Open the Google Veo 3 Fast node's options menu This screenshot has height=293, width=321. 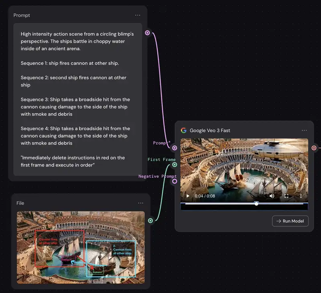point(304,130)
